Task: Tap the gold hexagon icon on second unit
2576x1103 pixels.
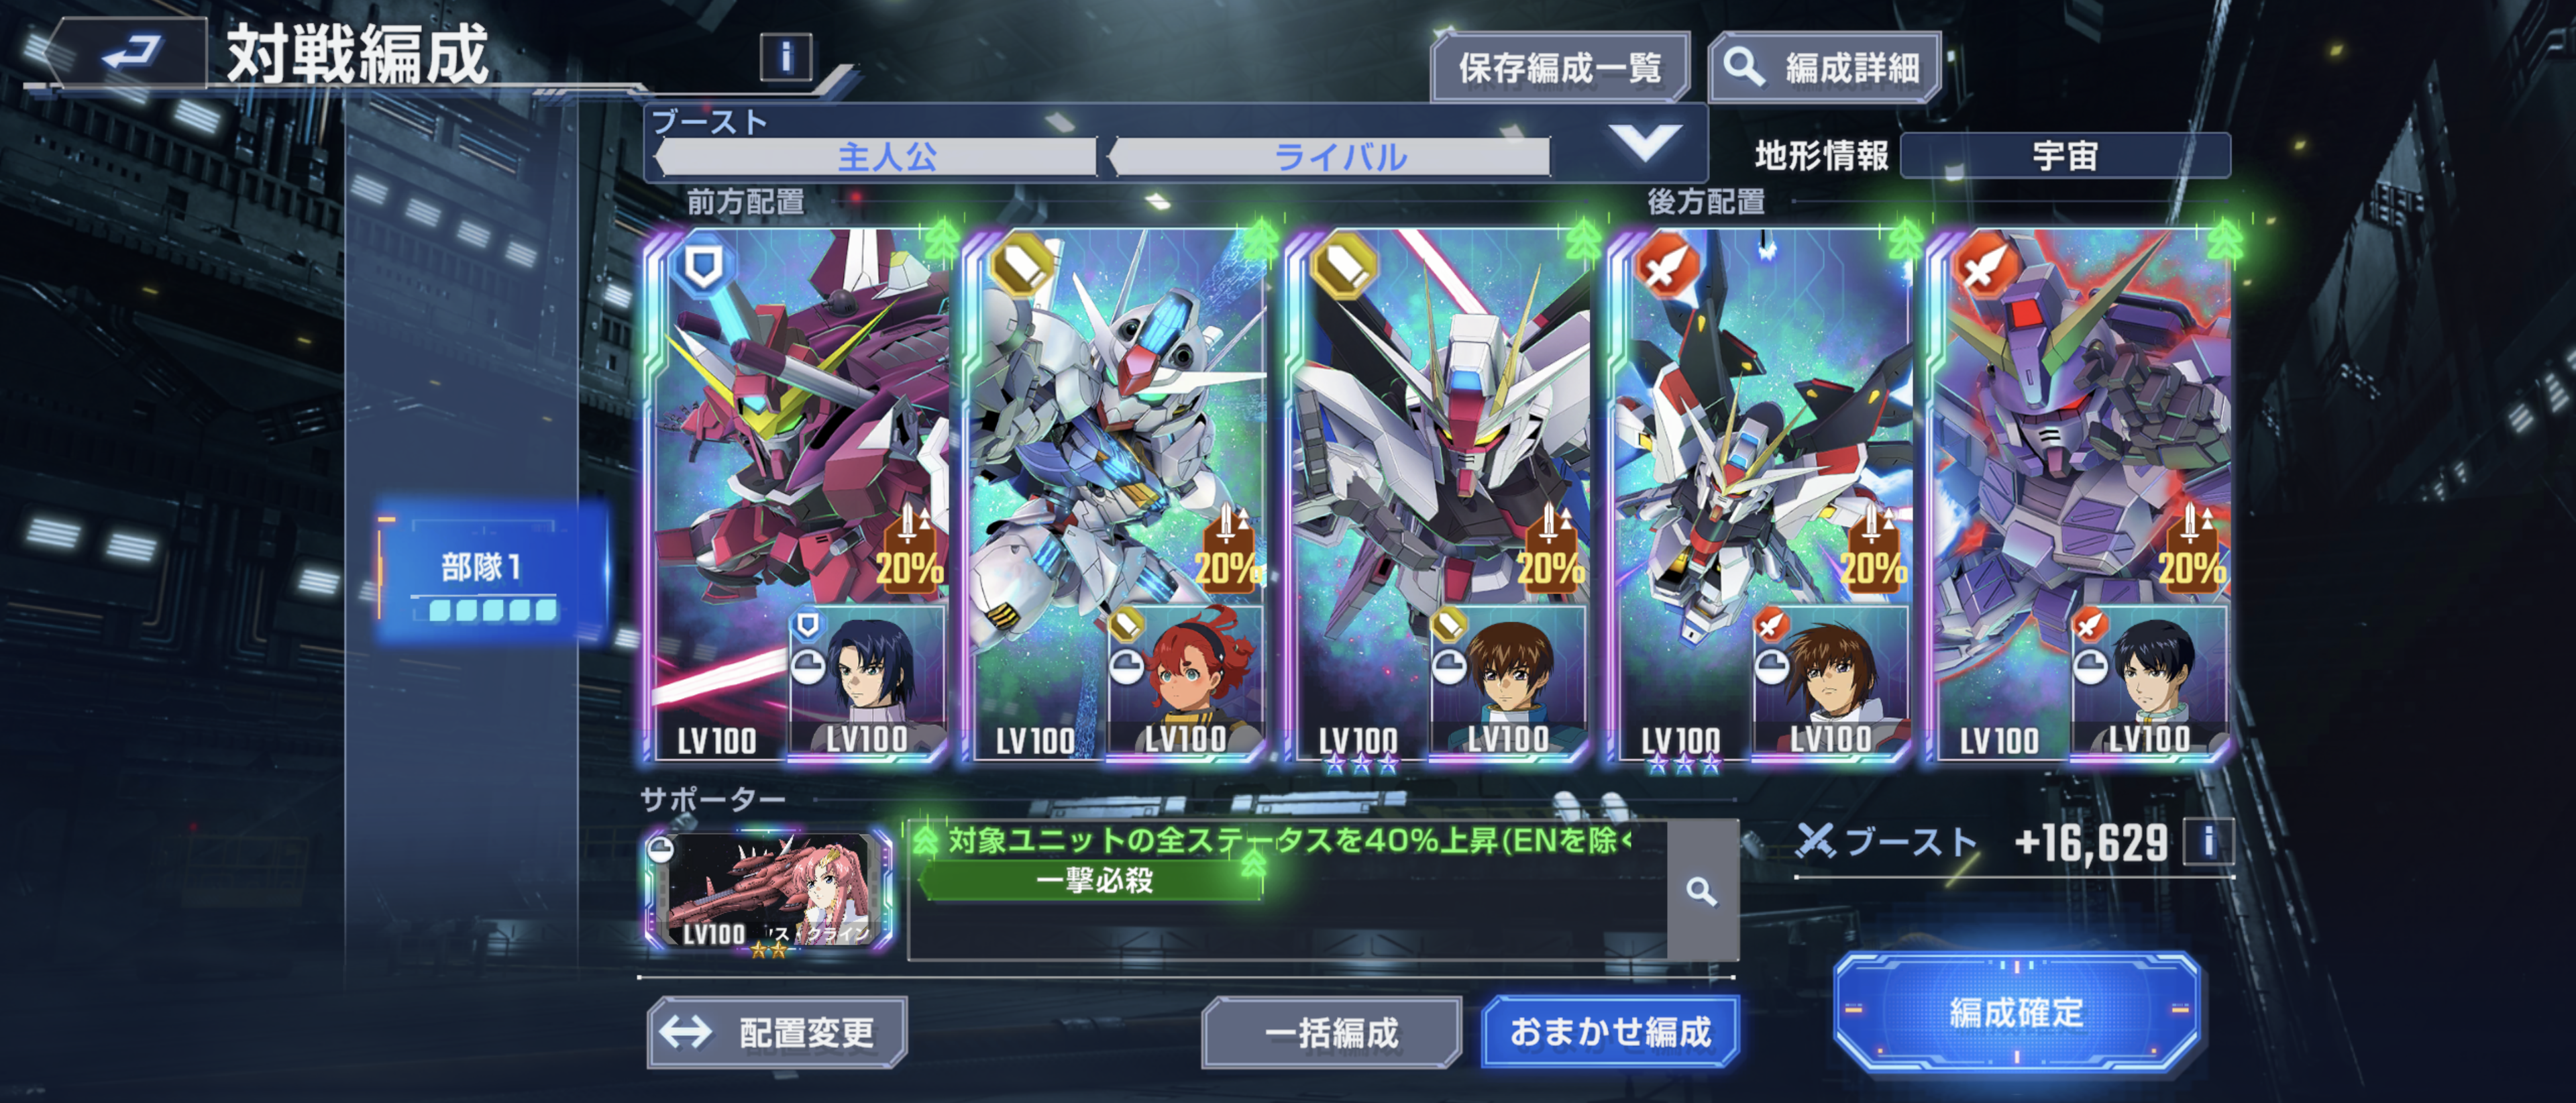Action: click(x=1023, y=266)
